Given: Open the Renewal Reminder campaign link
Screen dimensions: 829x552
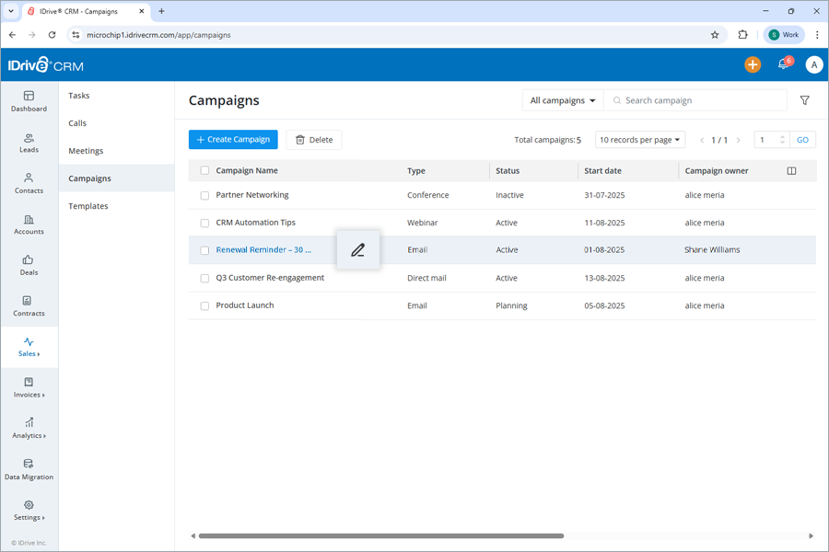Looking at the screenshot, I should (x=264, y=249).
